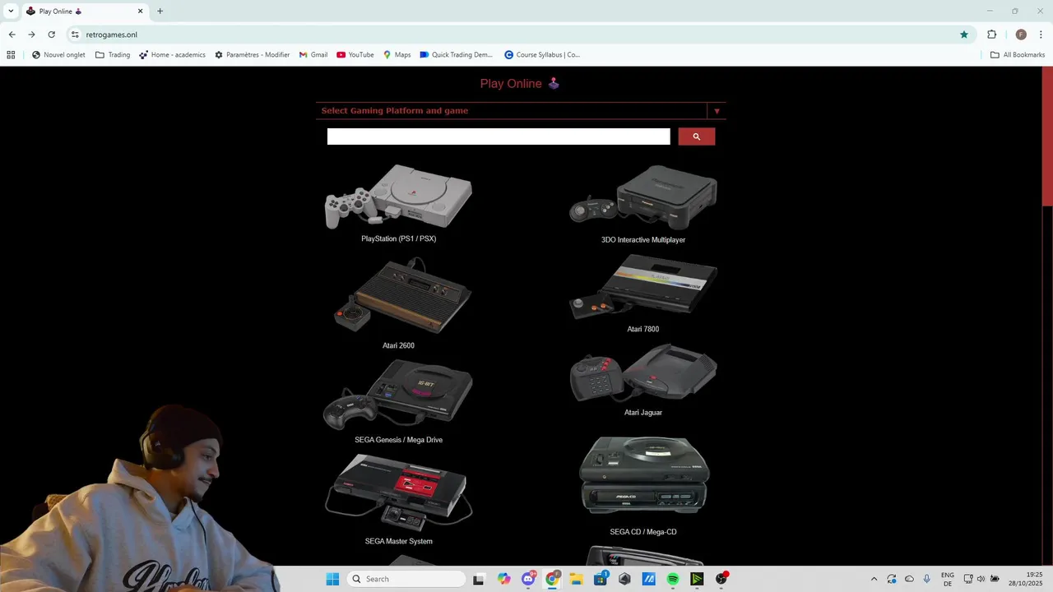Click the Play Online heading link
1053x592 pixels.
point(520,84)
